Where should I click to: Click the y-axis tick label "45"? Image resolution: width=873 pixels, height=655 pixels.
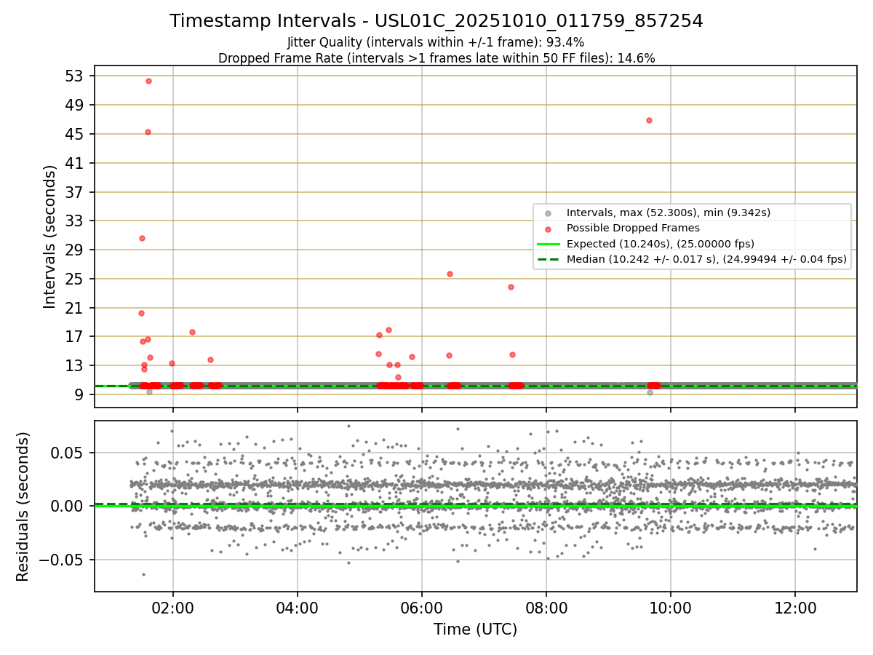coord(76,135)
